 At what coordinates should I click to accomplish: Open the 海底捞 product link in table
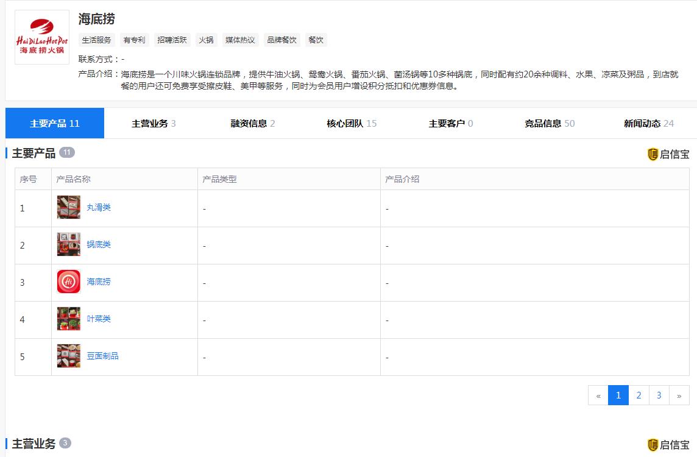coord(99,282)
